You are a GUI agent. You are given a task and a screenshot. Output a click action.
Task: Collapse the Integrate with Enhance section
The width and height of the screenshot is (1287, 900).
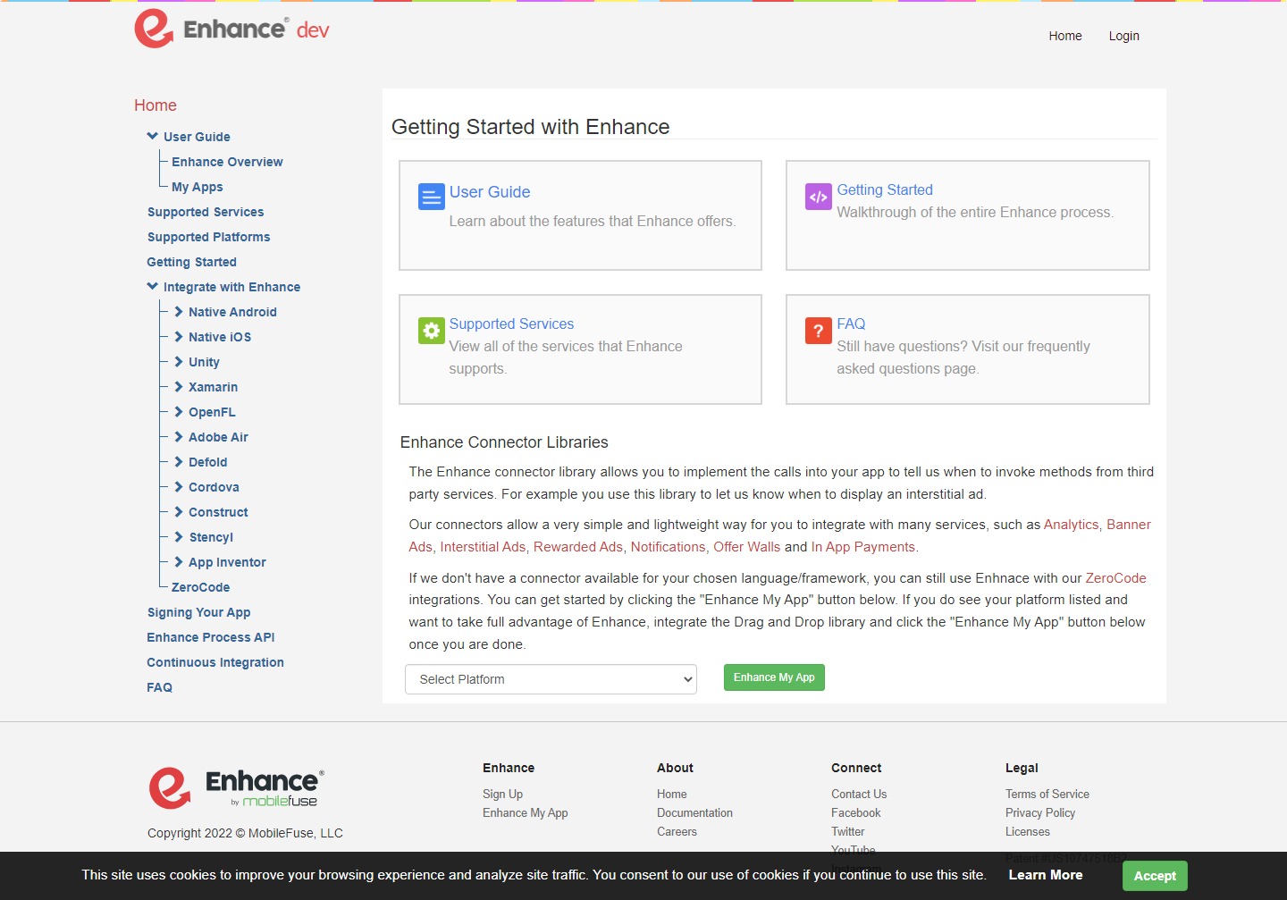[x=152, y=287]
